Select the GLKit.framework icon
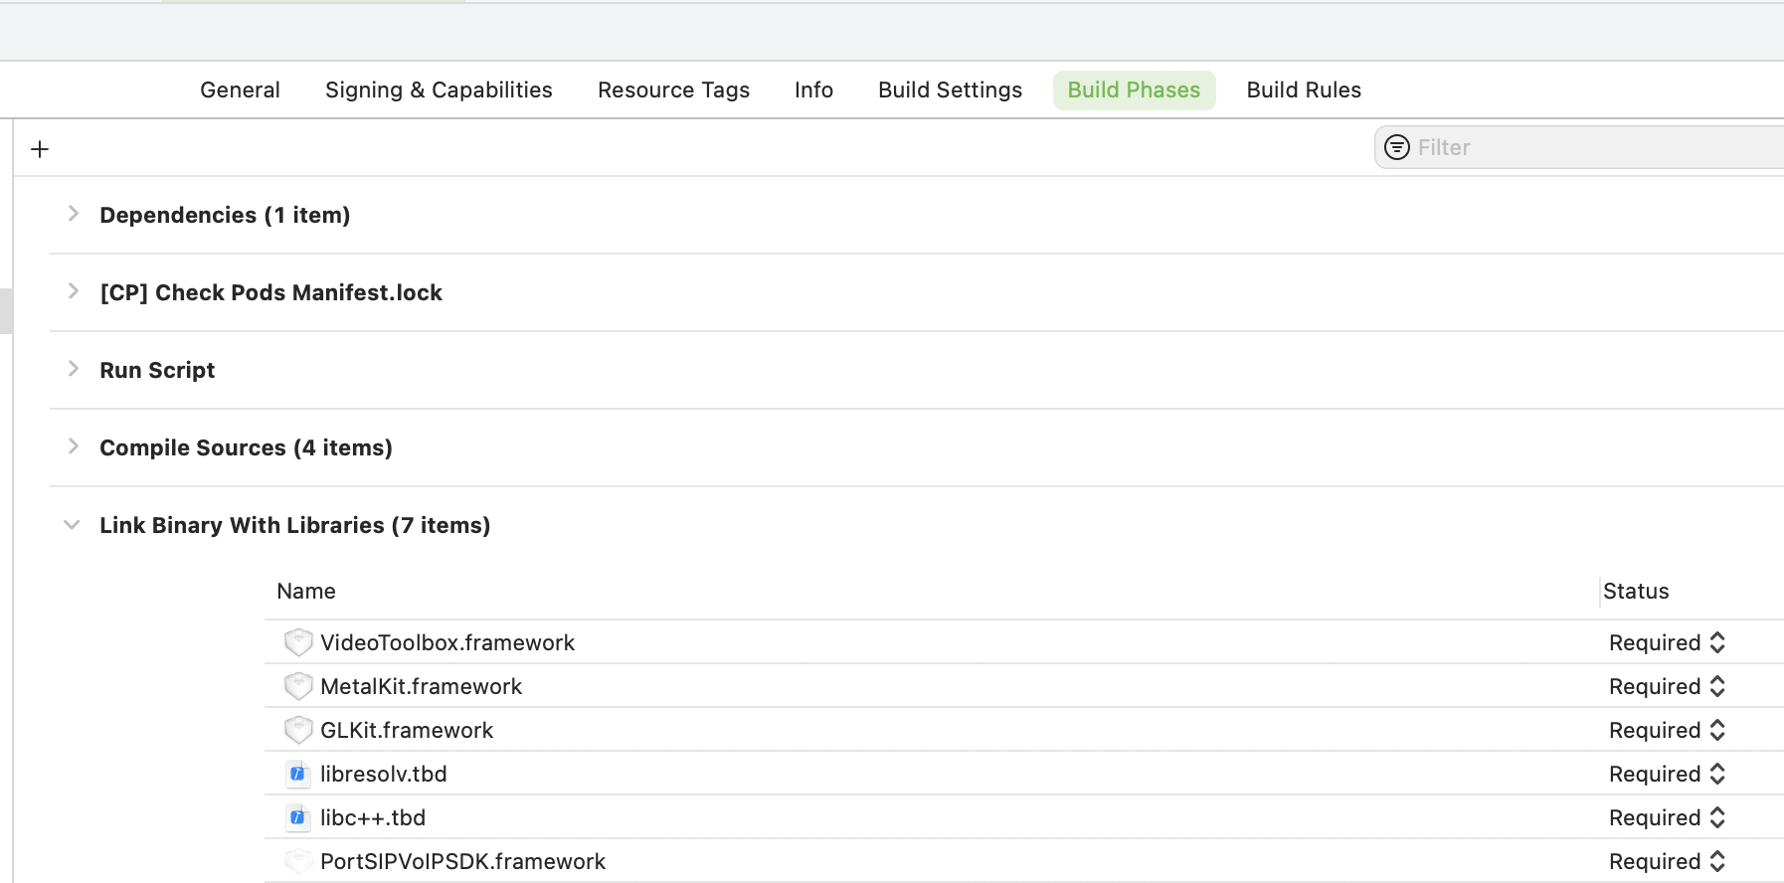The image size is (1784, 883). tap(298, 730)
